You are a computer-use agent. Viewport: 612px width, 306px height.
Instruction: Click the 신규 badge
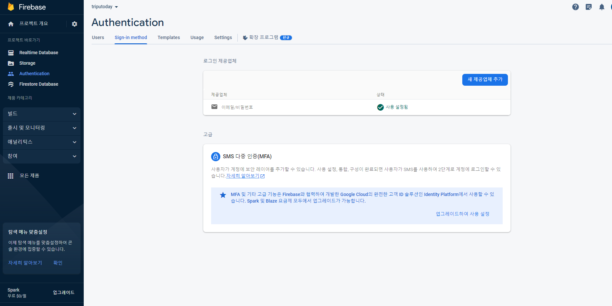point(286,38)
